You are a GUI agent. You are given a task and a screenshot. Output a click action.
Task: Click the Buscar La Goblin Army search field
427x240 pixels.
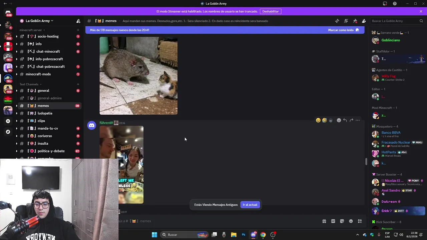pos(397,21)
